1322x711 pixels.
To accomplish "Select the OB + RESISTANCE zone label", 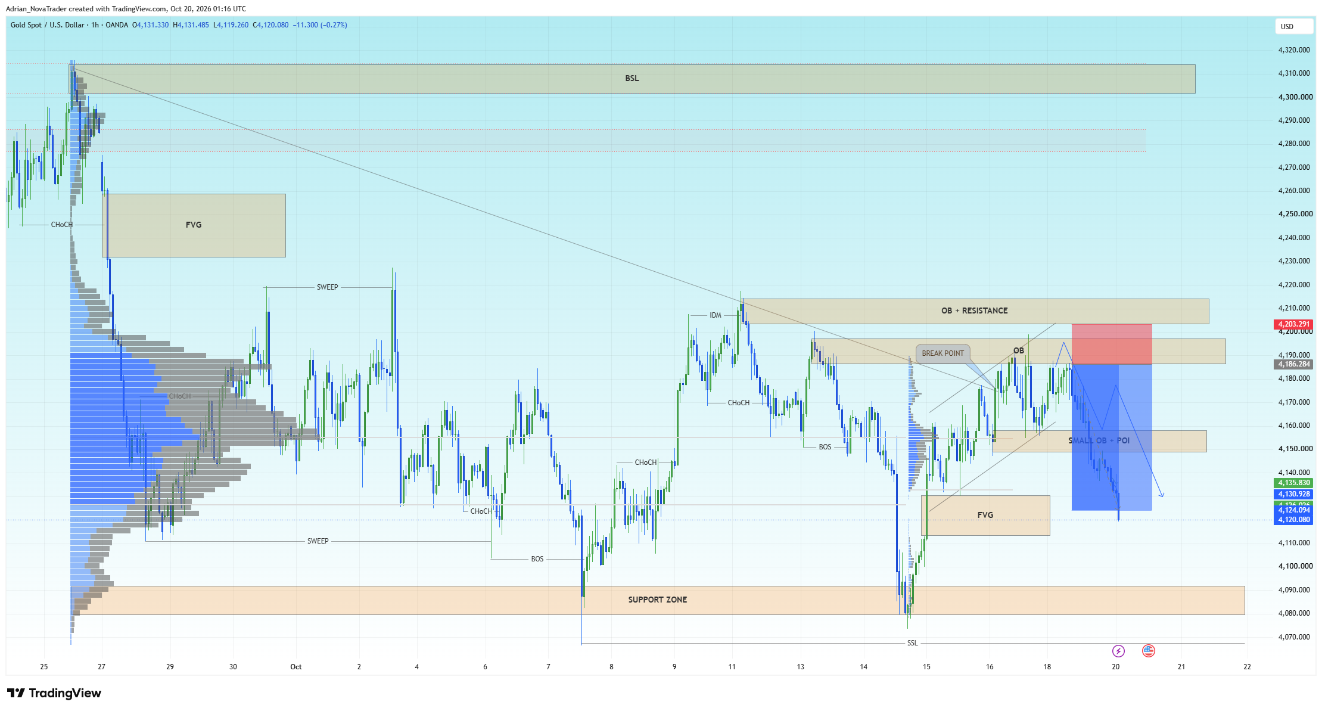I will [975, 311].
